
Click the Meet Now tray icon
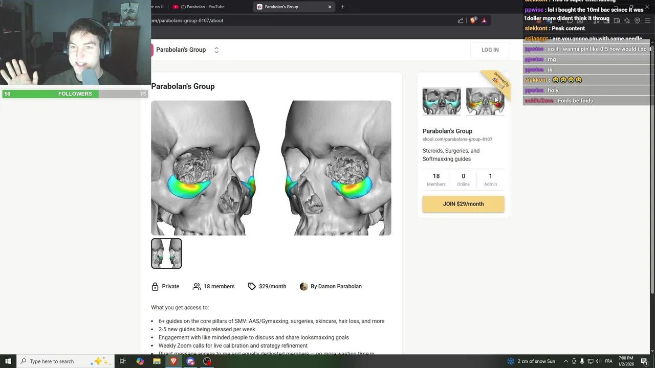tap(574, 361)
